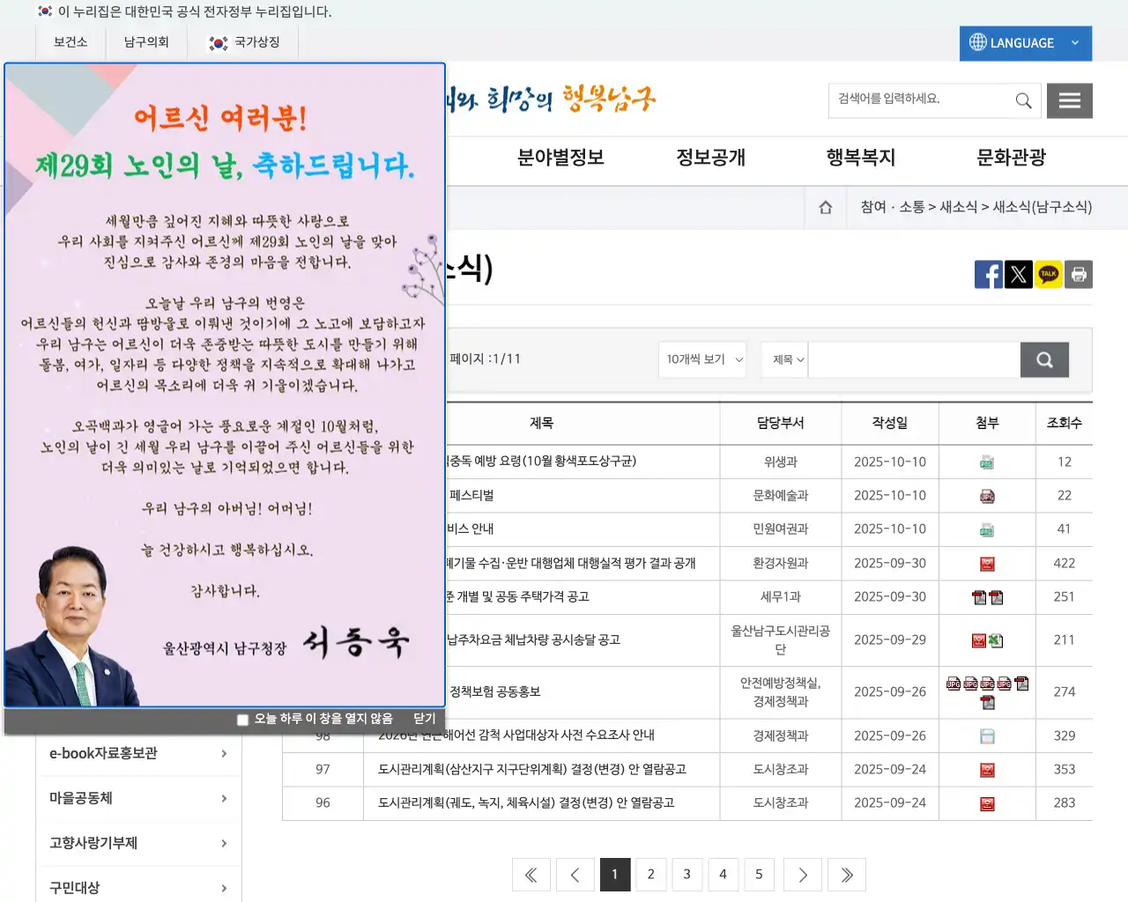Go to page 3
Viewport: 1128px width, 902px height.
(x=686, y=875)
